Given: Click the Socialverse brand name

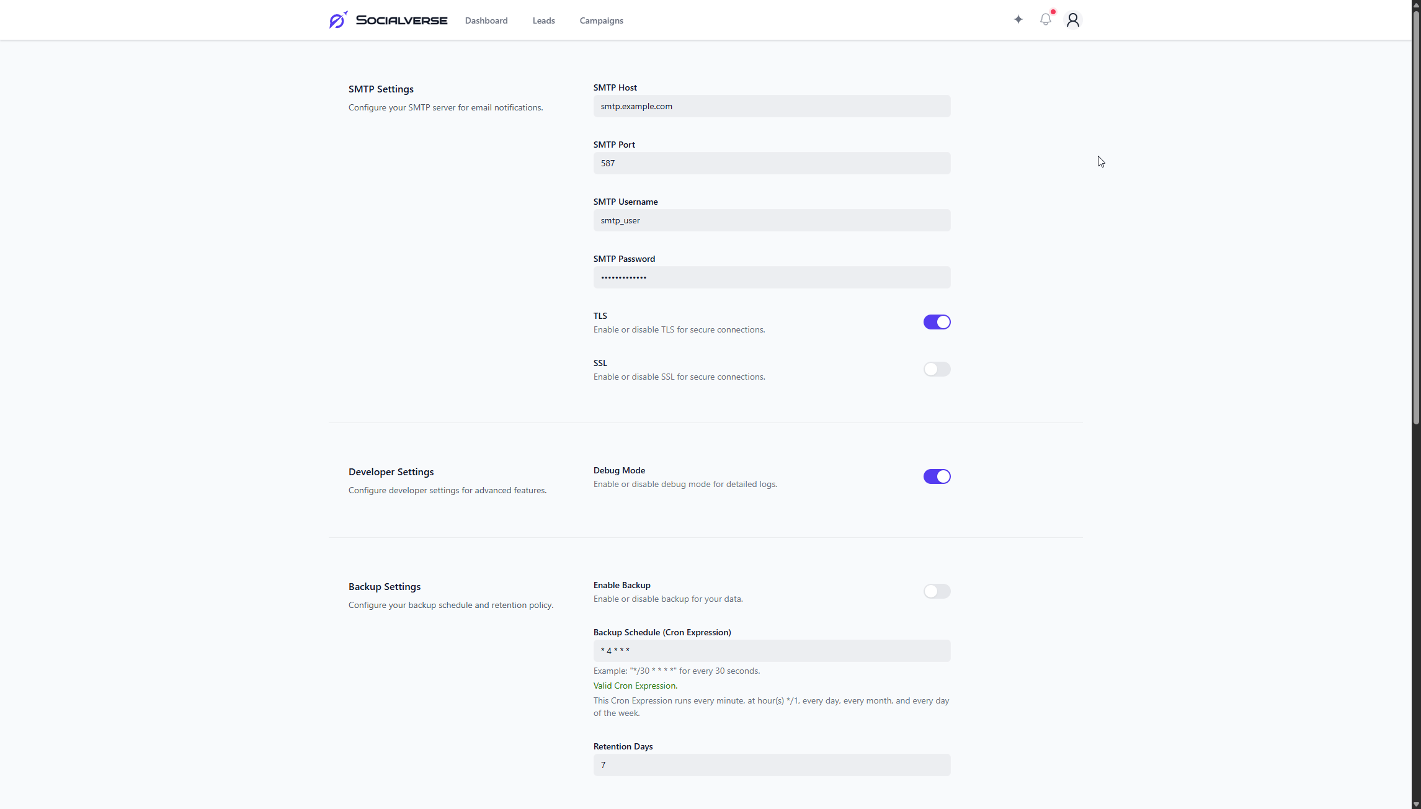Looking at the screenshot, I should tap(401, 20).
